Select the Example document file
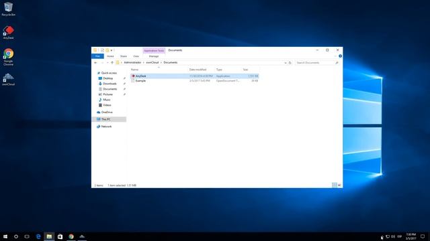430x241 pixels. tap(194, 81)
